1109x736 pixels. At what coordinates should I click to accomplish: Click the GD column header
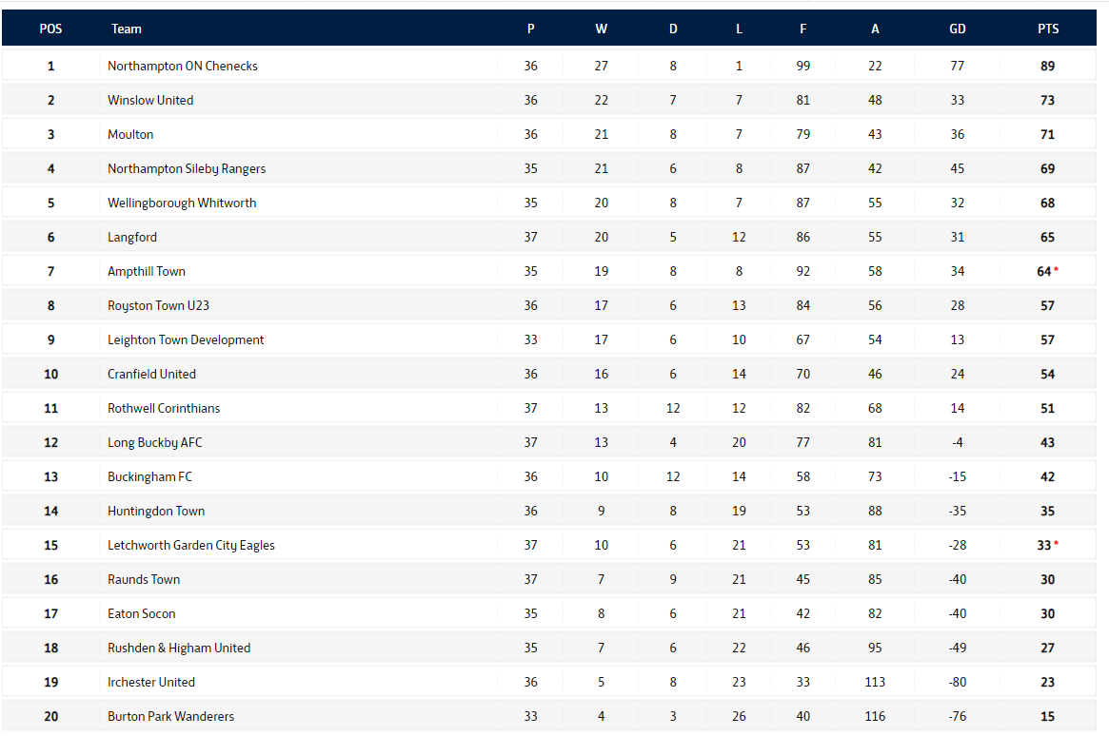click(x=958, y=29)
